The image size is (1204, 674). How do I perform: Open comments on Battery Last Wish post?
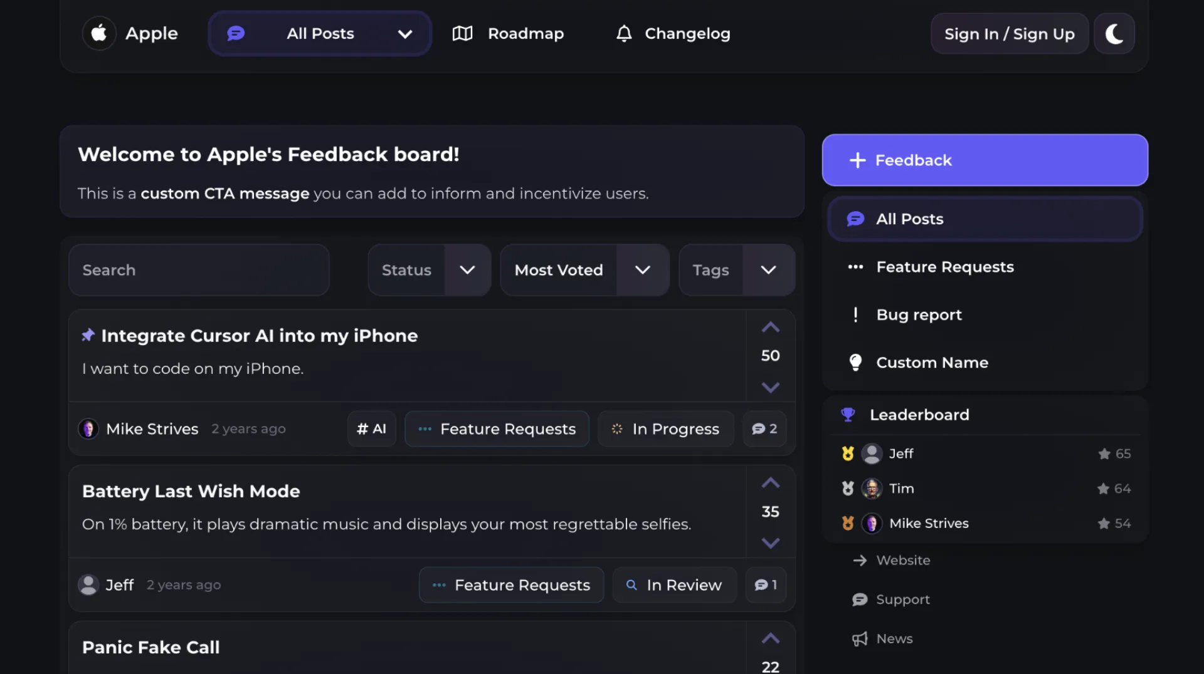(x=766, y=585)
